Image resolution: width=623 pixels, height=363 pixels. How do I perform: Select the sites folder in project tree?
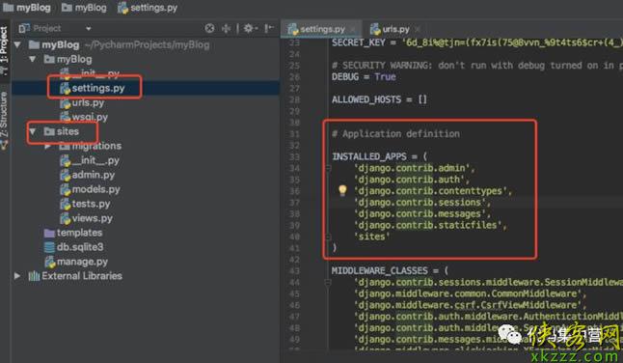coord(68,131)
